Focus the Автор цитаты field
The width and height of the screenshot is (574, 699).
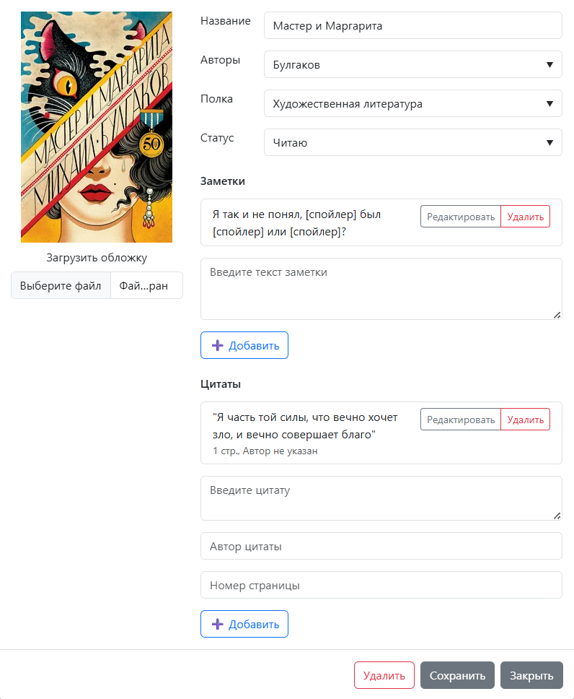click(381, 546)
